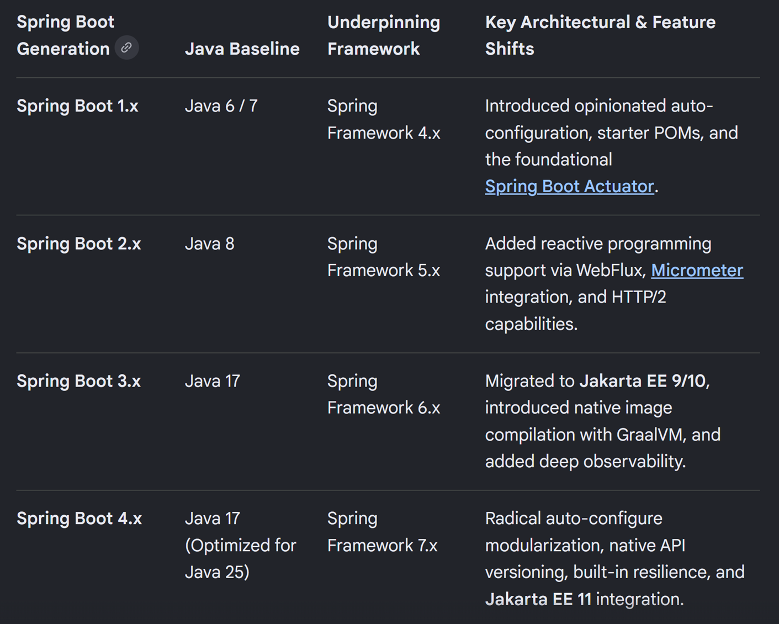779x624 pixels.
Task: Click the 'Spring Framework 7.x' cell
Action: click(382, 532)
